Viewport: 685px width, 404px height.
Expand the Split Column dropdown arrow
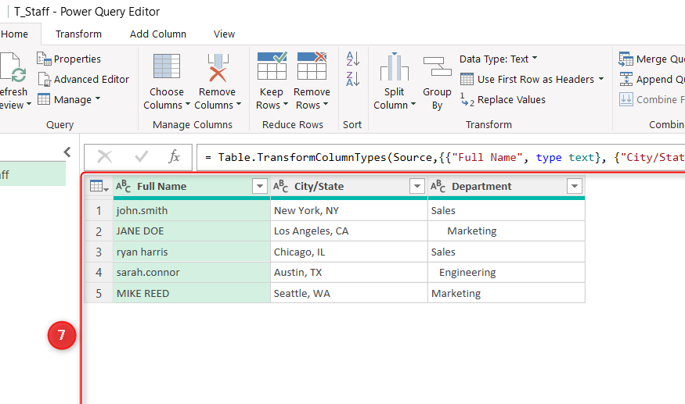[x=413, y=104]
